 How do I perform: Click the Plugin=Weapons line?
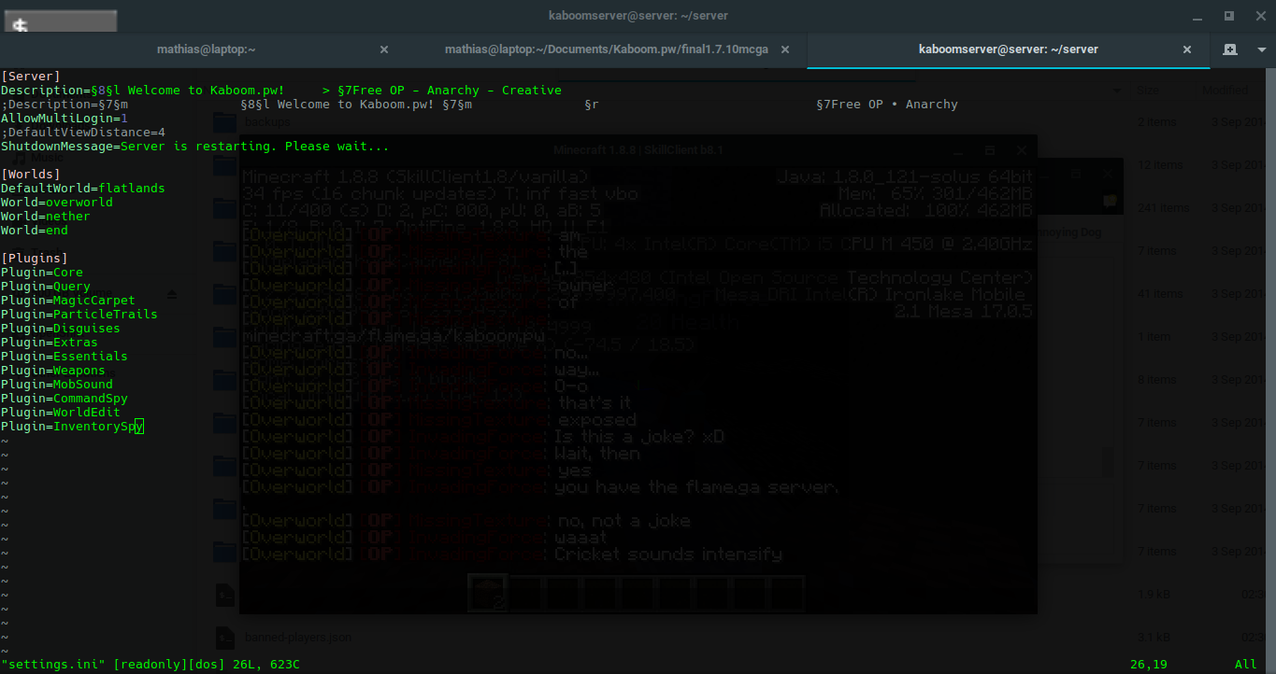pyautogui.click(x=53, y=371)
